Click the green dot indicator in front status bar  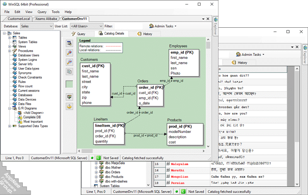click(x=92, y=158)
